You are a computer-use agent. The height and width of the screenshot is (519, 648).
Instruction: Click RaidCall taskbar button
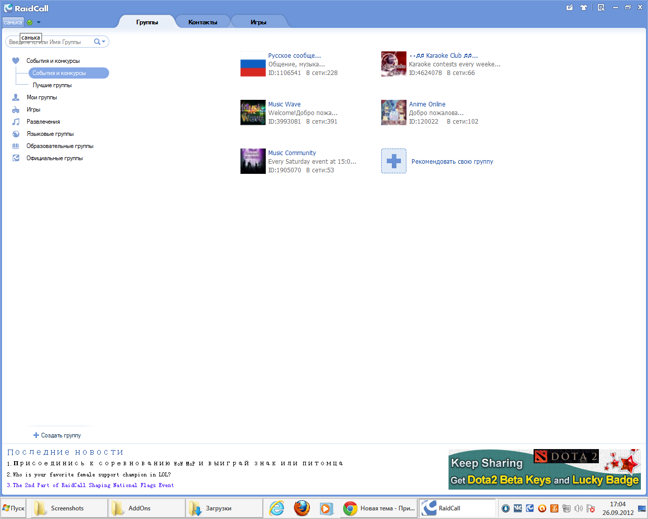(458, 508)
